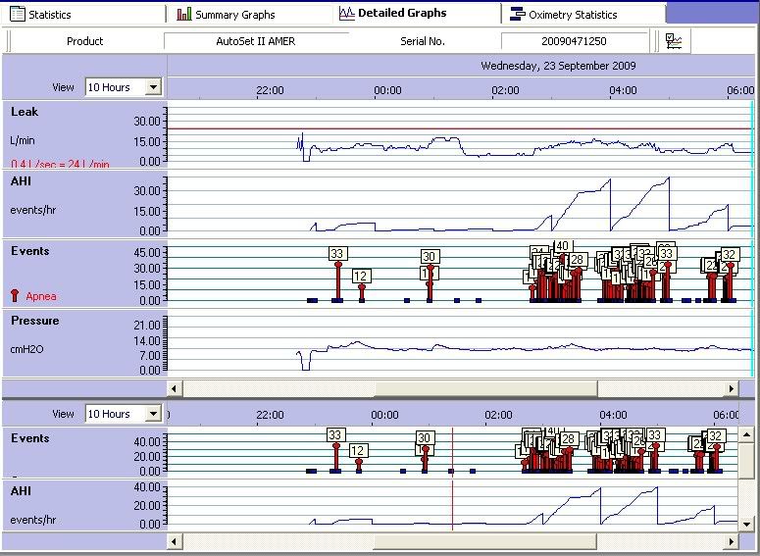Image resolution: width=760 pixels, height=556 pixels.
Task: Click the Oximetry Statistics tab icon
Action: (518, 15)
